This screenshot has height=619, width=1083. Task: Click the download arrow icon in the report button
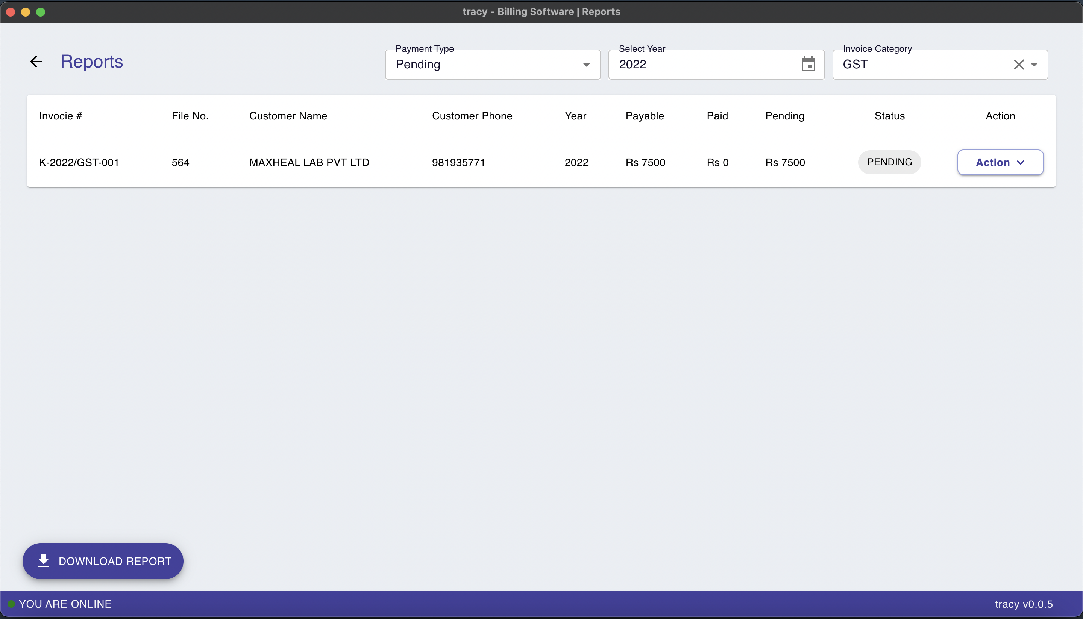point(43,561)
